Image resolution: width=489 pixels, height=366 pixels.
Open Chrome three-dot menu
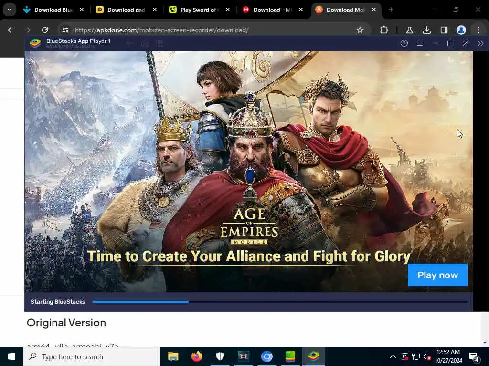point(478,30)
